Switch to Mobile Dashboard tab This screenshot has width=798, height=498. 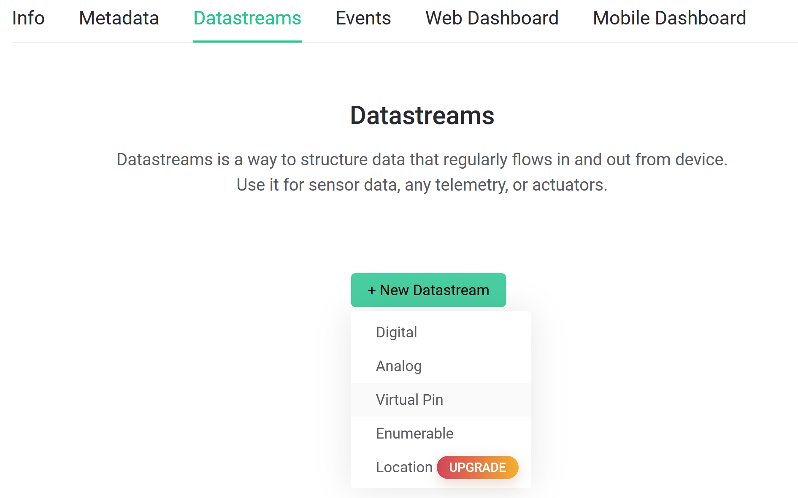click(670, 18)
